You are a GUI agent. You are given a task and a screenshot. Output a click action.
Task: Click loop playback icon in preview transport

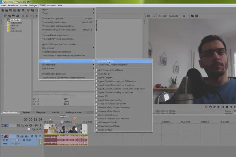pos(210,107)
